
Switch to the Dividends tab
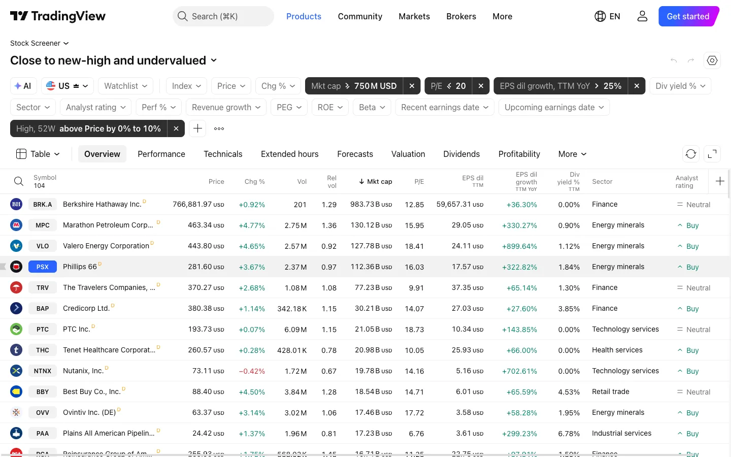(461, 154)
